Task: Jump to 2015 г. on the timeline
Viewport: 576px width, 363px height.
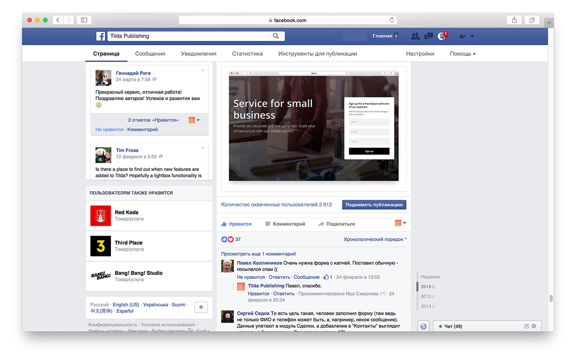Action: [x=428, y=296]
